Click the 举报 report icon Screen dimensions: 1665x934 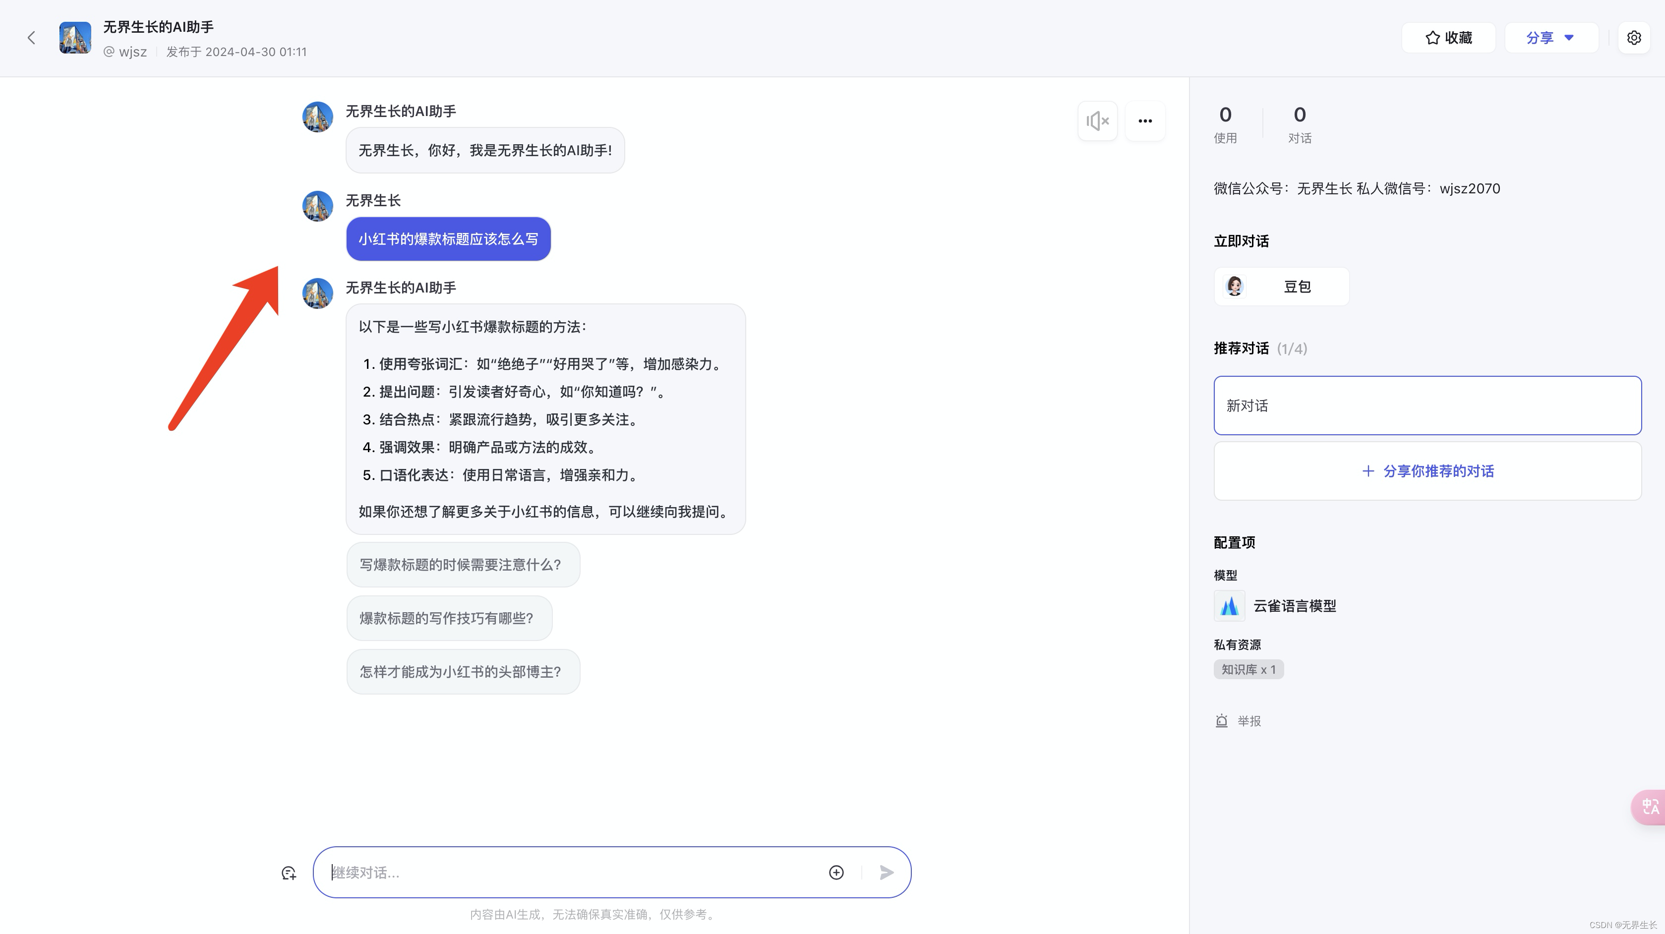[x=1221, y=721]
